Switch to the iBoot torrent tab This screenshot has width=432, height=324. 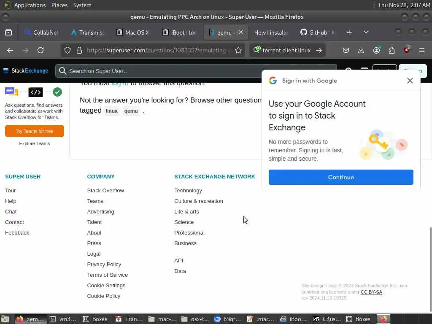[179, 32]
